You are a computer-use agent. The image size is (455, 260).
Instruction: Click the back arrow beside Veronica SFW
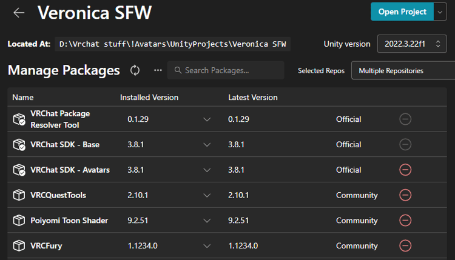coord(19,12)
